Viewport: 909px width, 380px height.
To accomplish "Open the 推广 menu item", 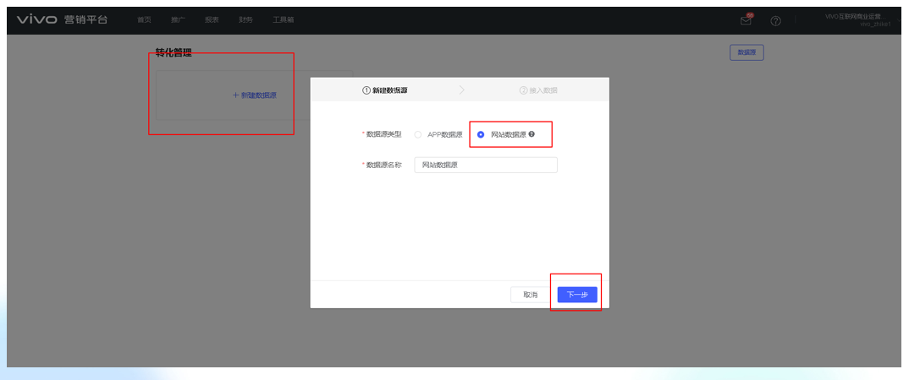I will [178, 19].
